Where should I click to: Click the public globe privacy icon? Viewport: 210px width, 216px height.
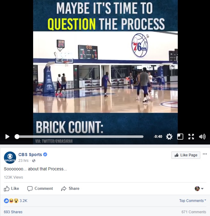[x=34, y=161]
